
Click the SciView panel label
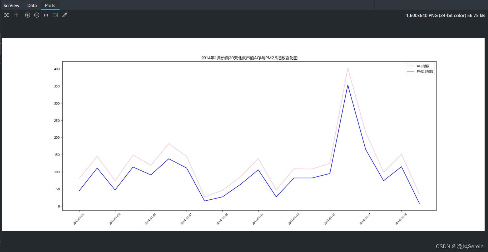(12, 5)
